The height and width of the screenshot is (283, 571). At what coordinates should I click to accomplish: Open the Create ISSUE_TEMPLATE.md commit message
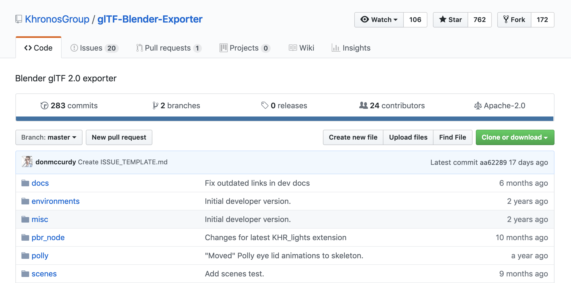pos(123,162)
